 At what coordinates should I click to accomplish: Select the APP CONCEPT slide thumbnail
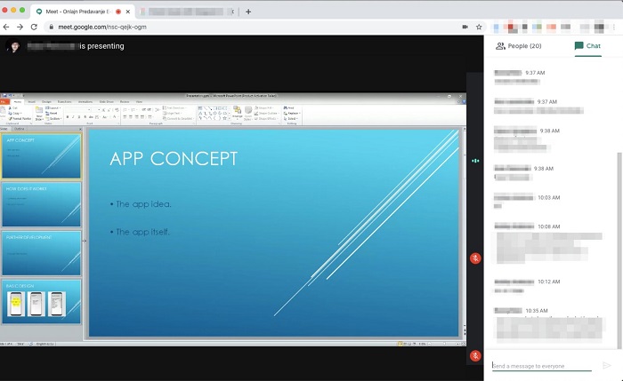42,156
